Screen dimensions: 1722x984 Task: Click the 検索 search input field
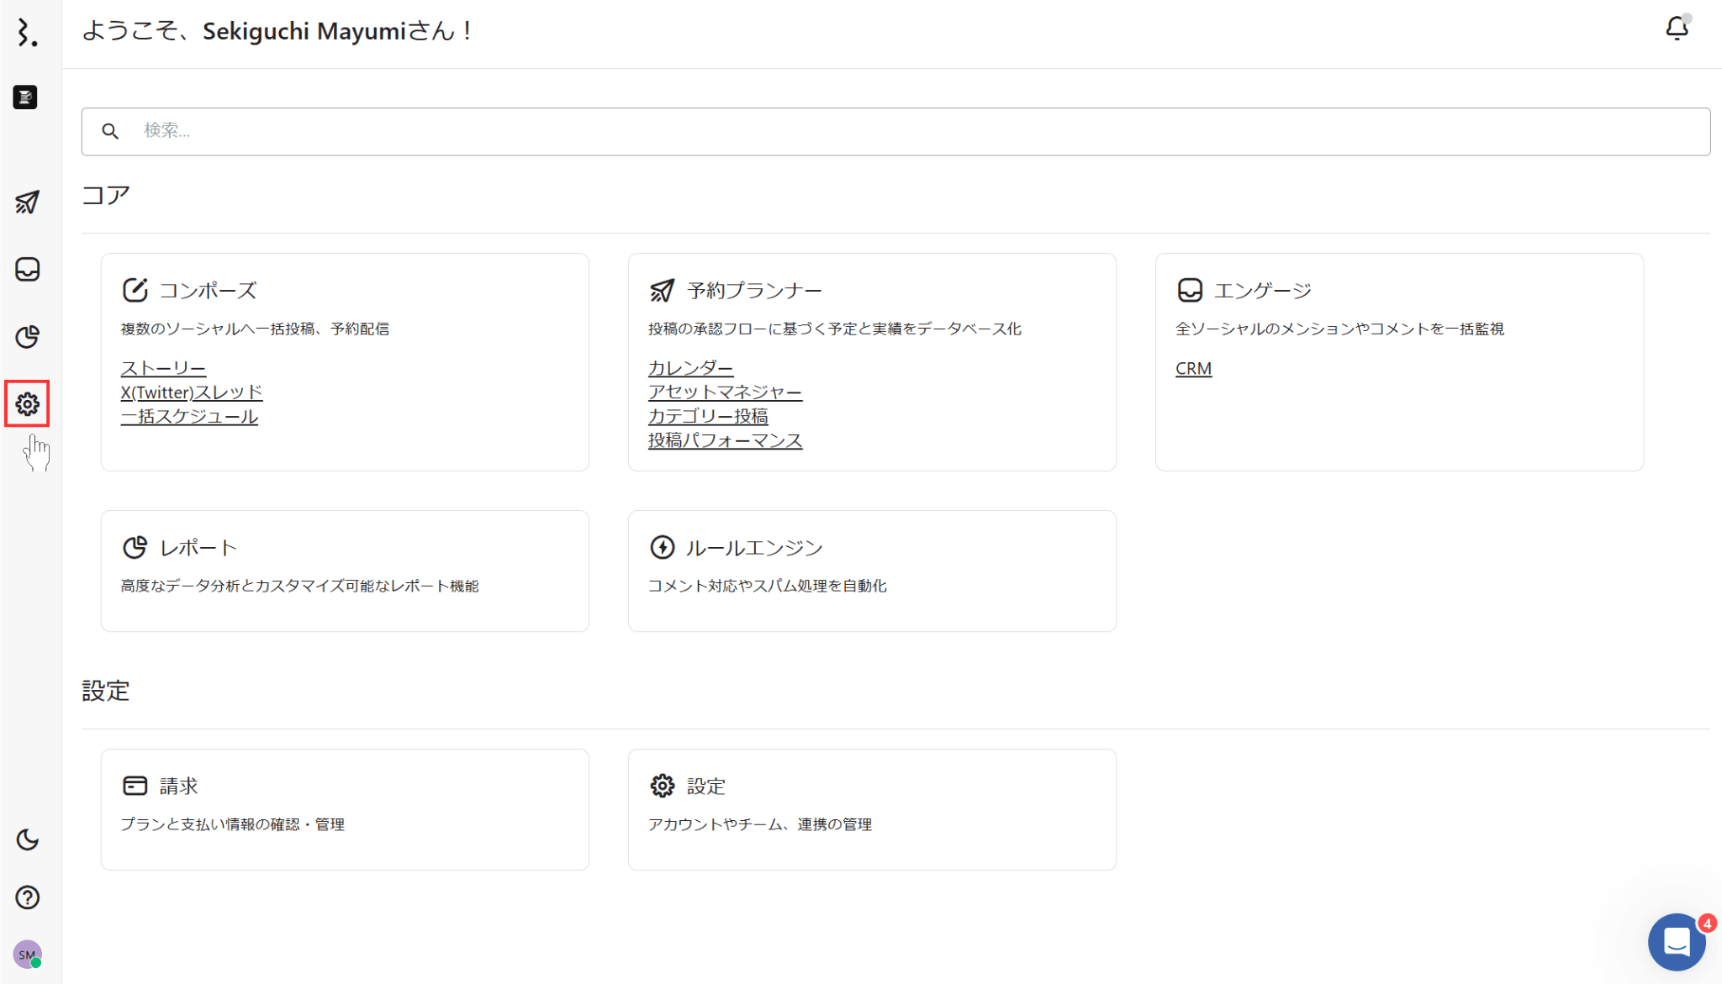pyautogui.click(x=895, y=131)
